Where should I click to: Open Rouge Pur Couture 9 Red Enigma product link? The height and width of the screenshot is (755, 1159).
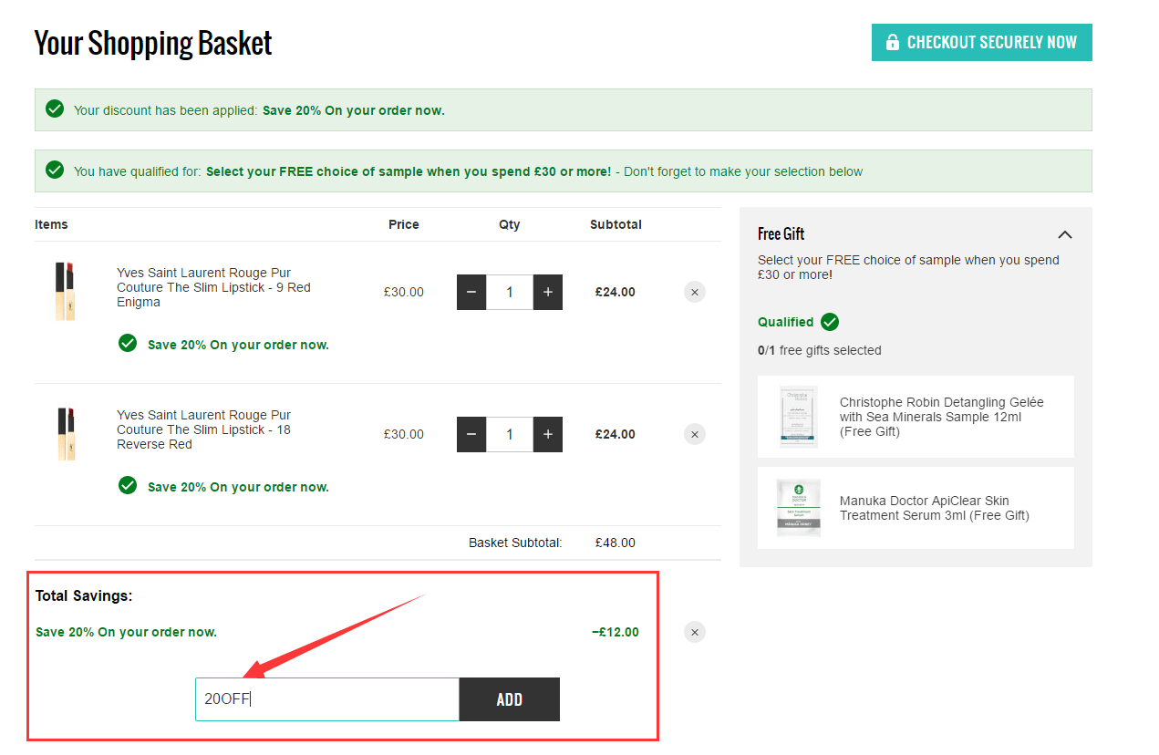click(213, 287)
